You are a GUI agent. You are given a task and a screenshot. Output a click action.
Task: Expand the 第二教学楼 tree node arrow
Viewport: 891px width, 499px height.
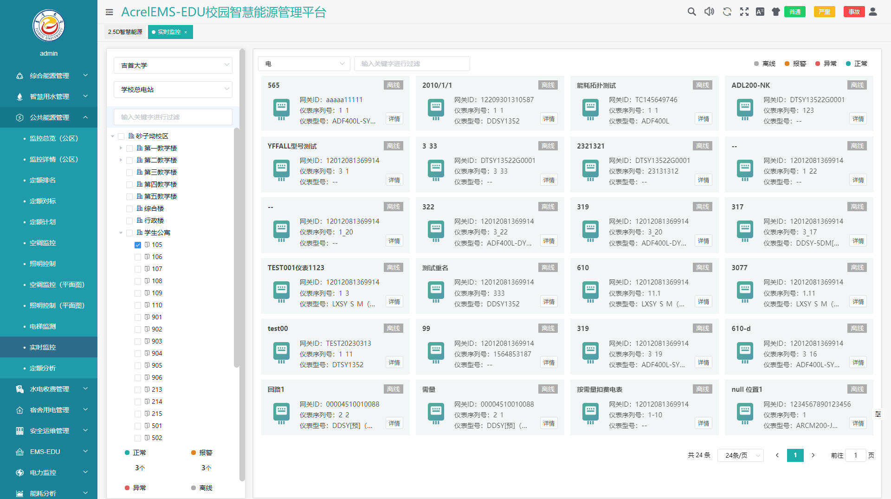tap(121, 160)
